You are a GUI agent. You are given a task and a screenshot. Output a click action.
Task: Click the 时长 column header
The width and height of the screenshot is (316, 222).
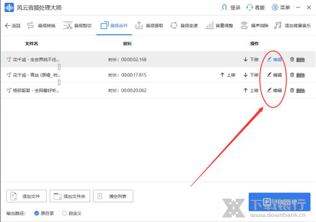(x=127, y=44)
